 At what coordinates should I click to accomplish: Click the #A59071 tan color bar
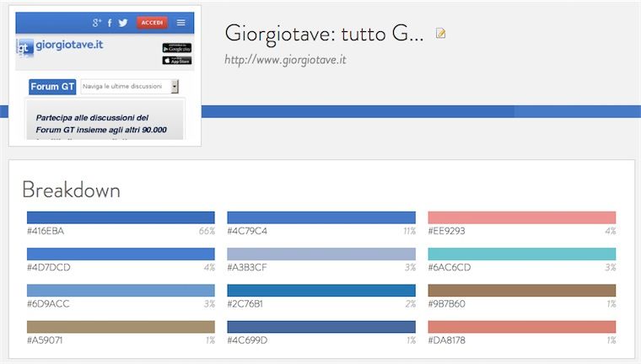[x=121, y=327]
